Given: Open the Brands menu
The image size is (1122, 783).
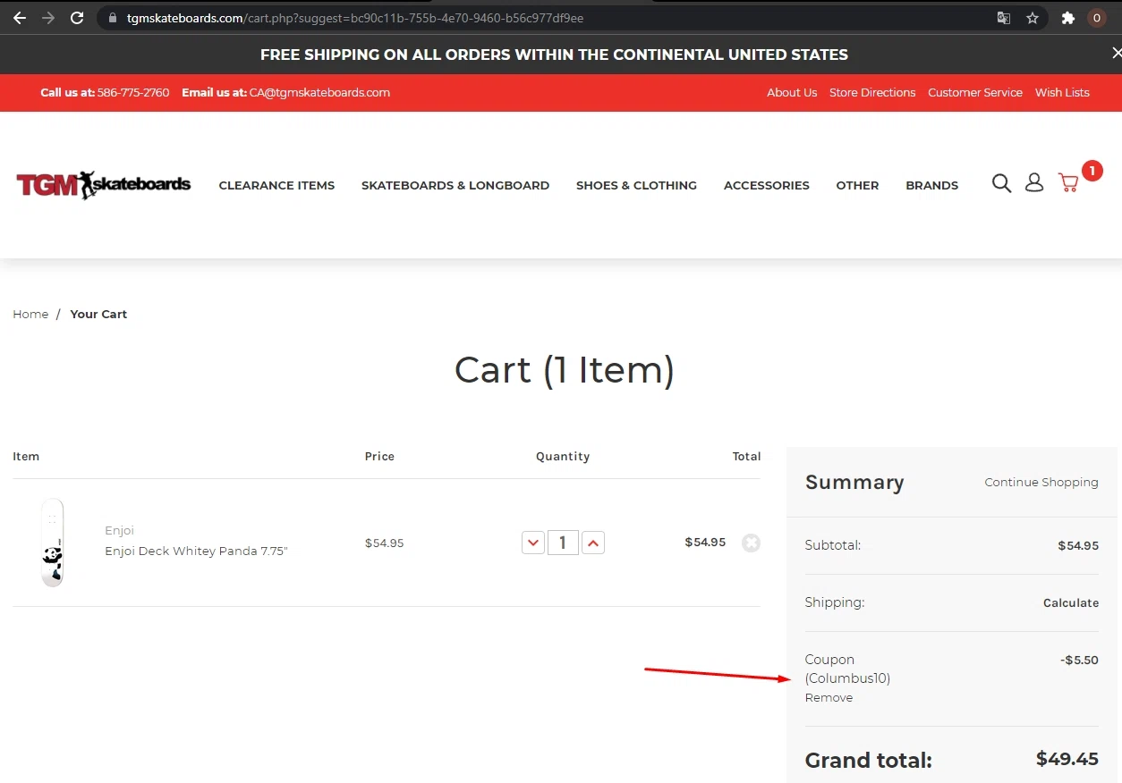Looking at the screenshot, I should pyautogui.click(x=931, y=185).
